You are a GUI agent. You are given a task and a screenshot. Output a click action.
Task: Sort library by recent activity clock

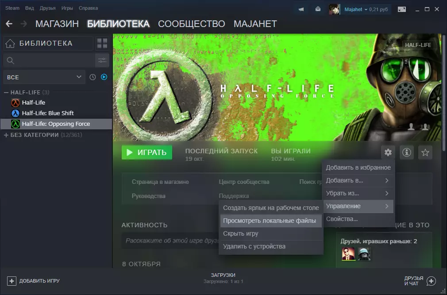92,77
